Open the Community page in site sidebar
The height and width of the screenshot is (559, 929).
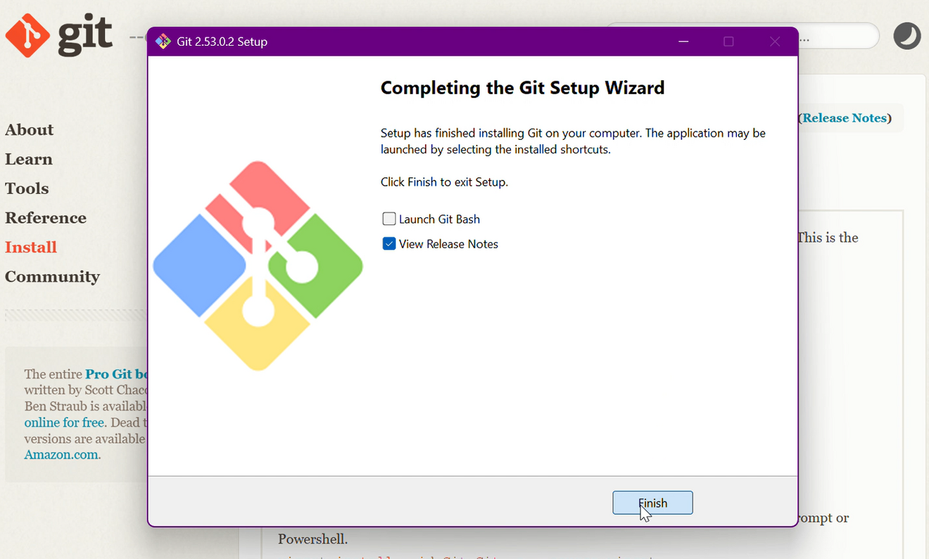click(53, 277)
